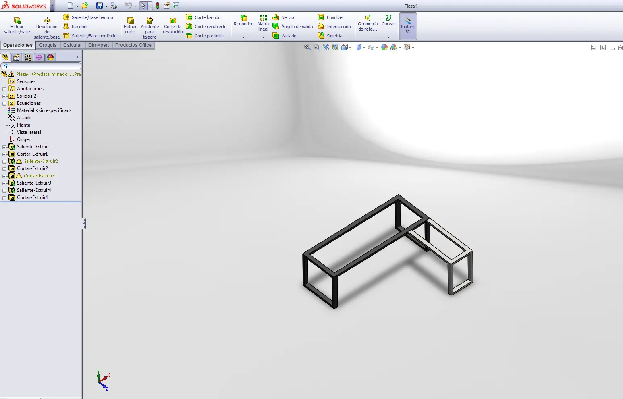Expand the Anotaciones tree node
This screenshot has height=399, width=623.
coord(4,89)
